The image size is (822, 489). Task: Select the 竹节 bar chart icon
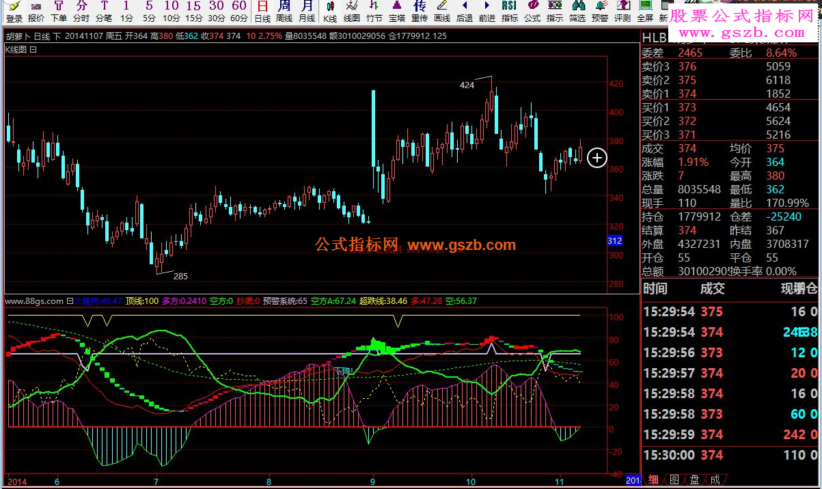(374, 12)
